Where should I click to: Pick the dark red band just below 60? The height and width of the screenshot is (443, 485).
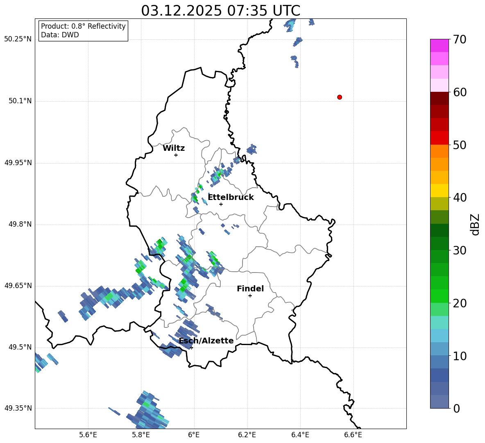pos(439,98)
